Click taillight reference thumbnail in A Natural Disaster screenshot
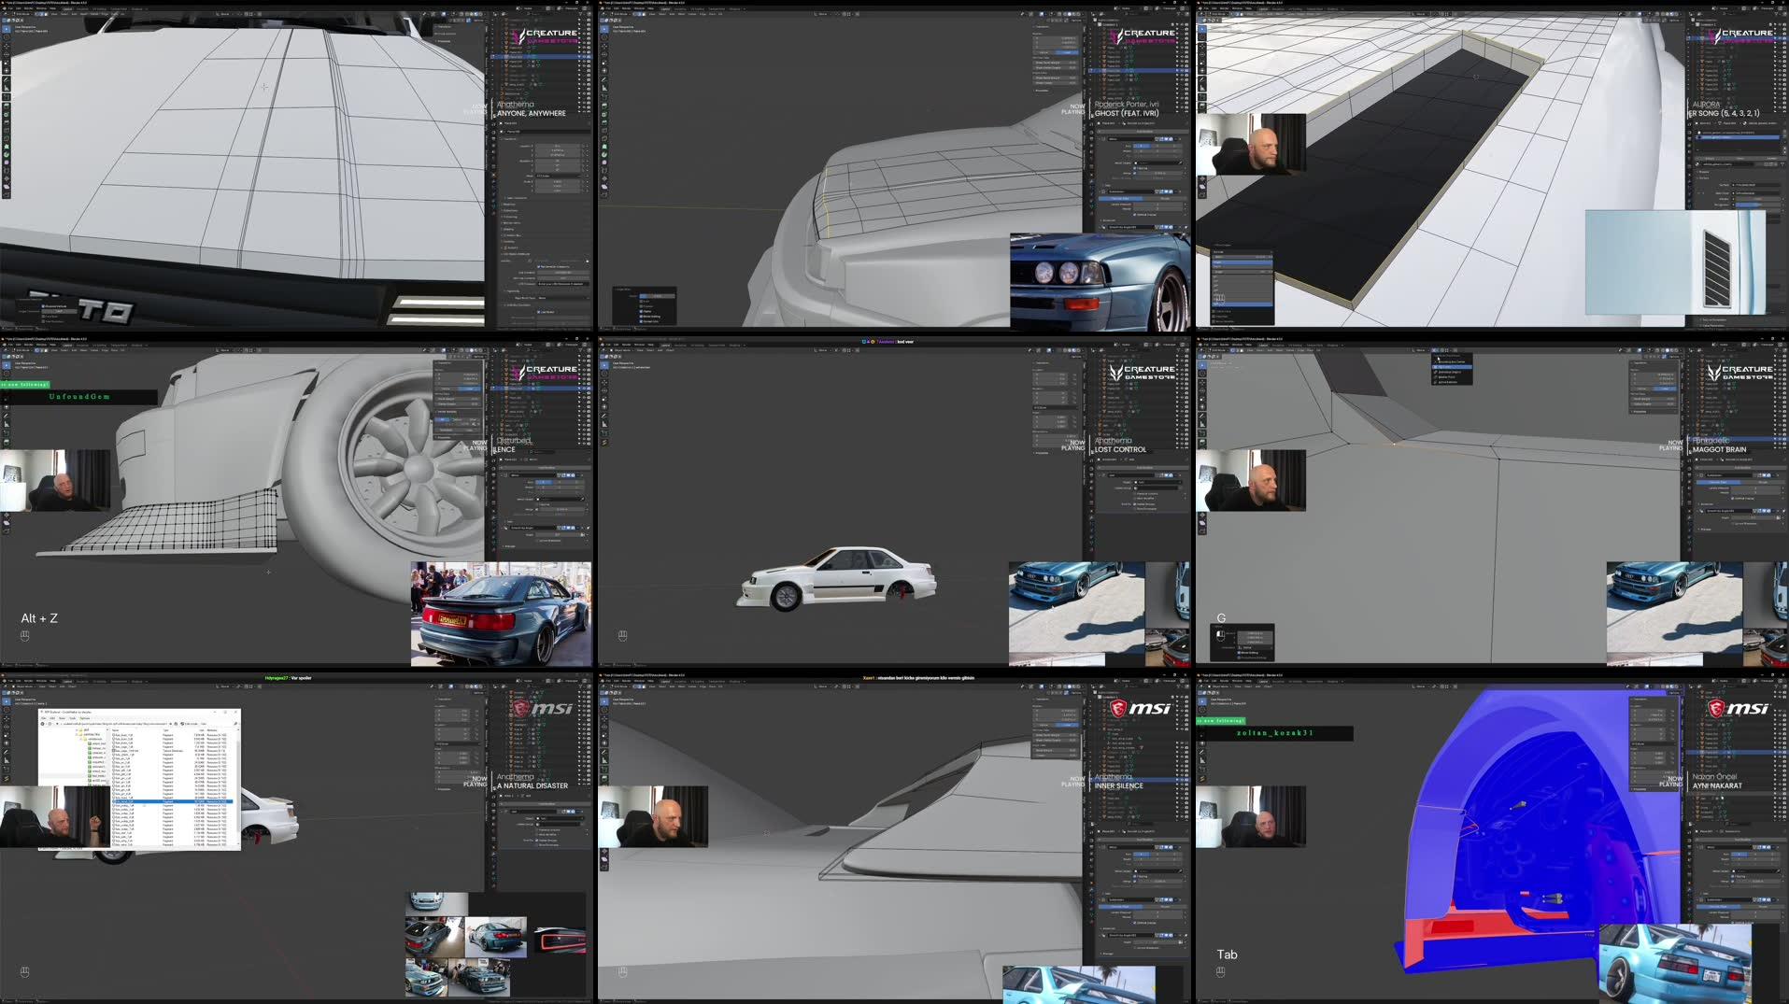This screenshot has width=1789, height=1004. [560, 940]
